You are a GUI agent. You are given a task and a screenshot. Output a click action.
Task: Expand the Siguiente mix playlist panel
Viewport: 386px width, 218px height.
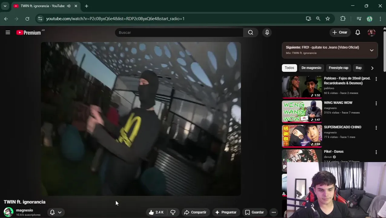(x=371, y=50)
